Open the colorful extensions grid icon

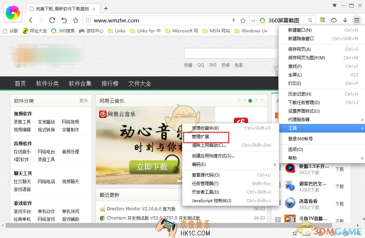[322, 20]
